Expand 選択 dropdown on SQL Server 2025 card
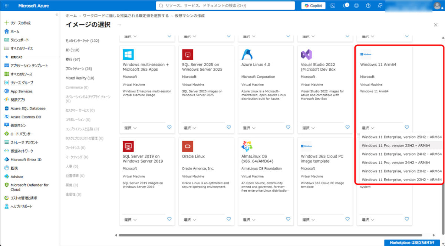The height and width of the screenshot is (246, 445). 190,128
